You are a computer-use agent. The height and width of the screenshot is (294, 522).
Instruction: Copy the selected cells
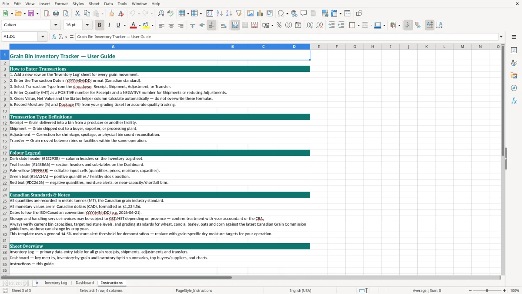coord(87,14)
